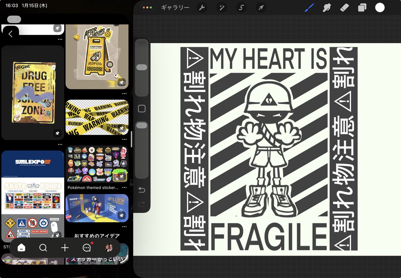
Task: Open the white color picker circle
Action: coord(380,8)
